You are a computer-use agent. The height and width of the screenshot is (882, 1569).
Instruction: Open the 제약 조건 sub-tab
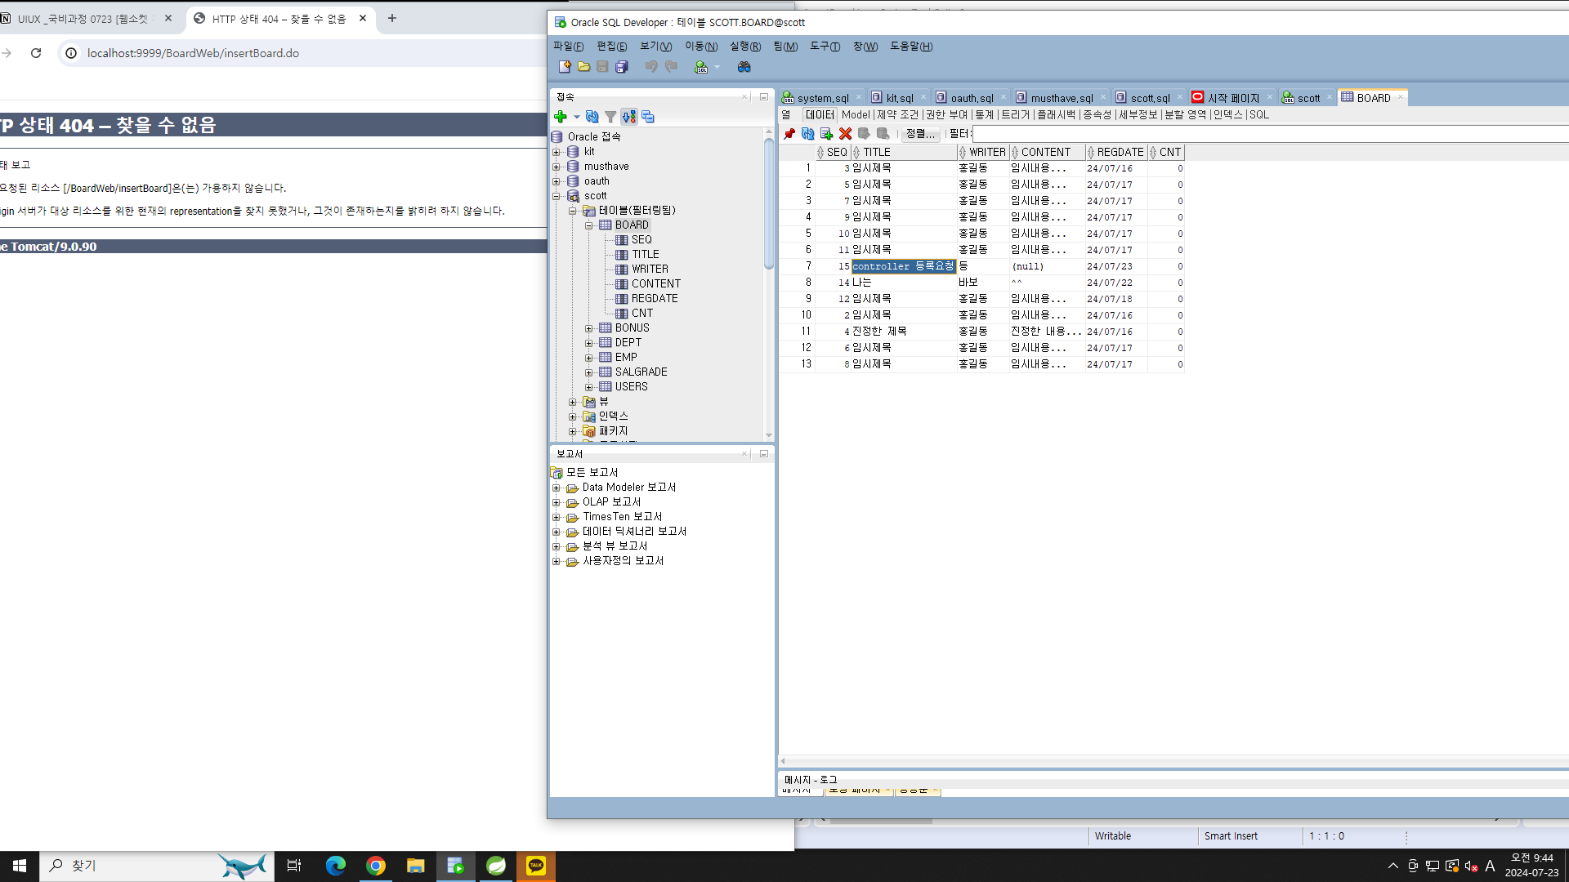click(897, 115)
